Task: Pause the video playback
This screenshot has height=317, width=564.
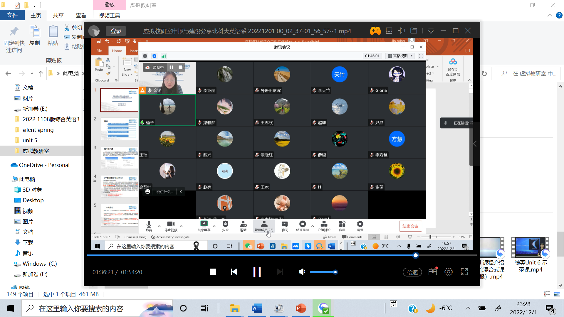Action: click(257, 272)
